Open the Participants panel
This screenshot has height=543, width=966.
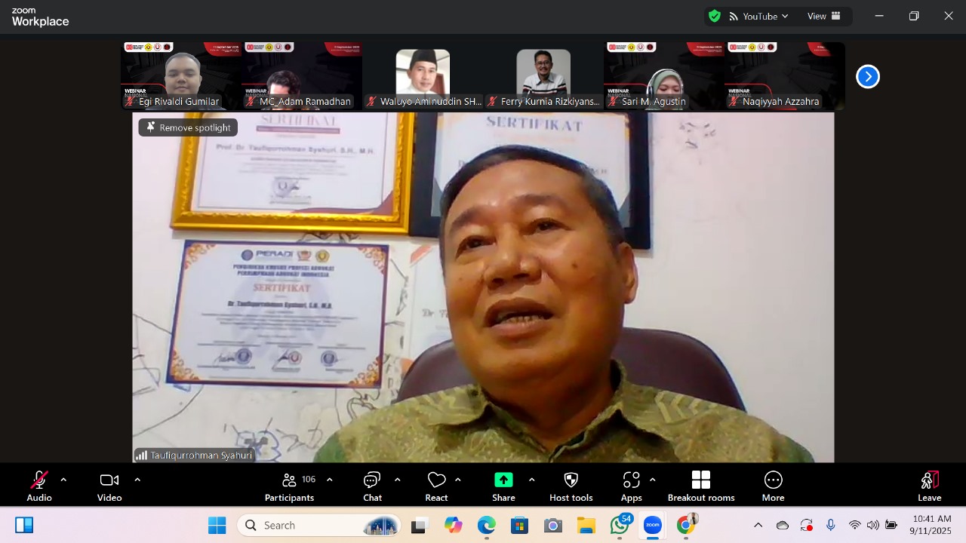290,486
